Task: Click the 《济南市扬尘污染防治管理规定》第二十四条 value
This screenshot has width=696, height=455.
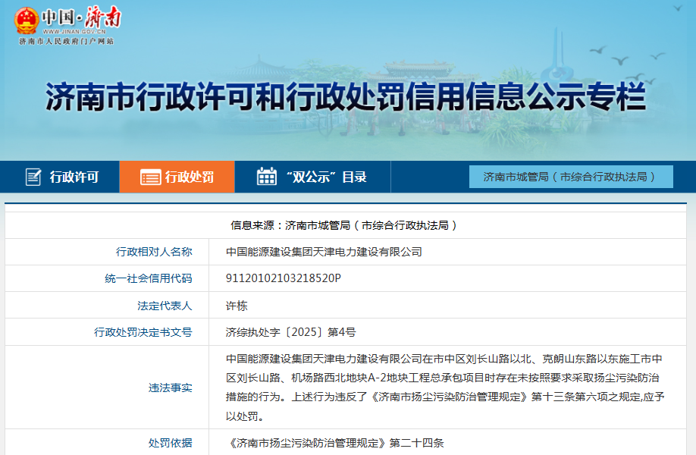Action: pyautogui.click(x=334, y=443)
